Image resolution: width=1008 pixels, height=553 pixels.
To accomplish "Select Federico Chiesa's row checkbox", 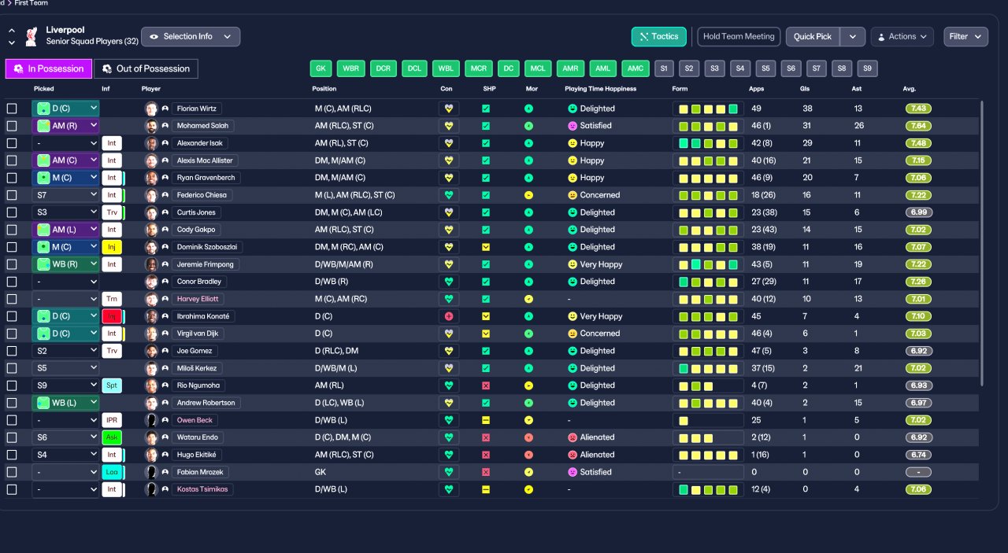I will click(12, 195).
